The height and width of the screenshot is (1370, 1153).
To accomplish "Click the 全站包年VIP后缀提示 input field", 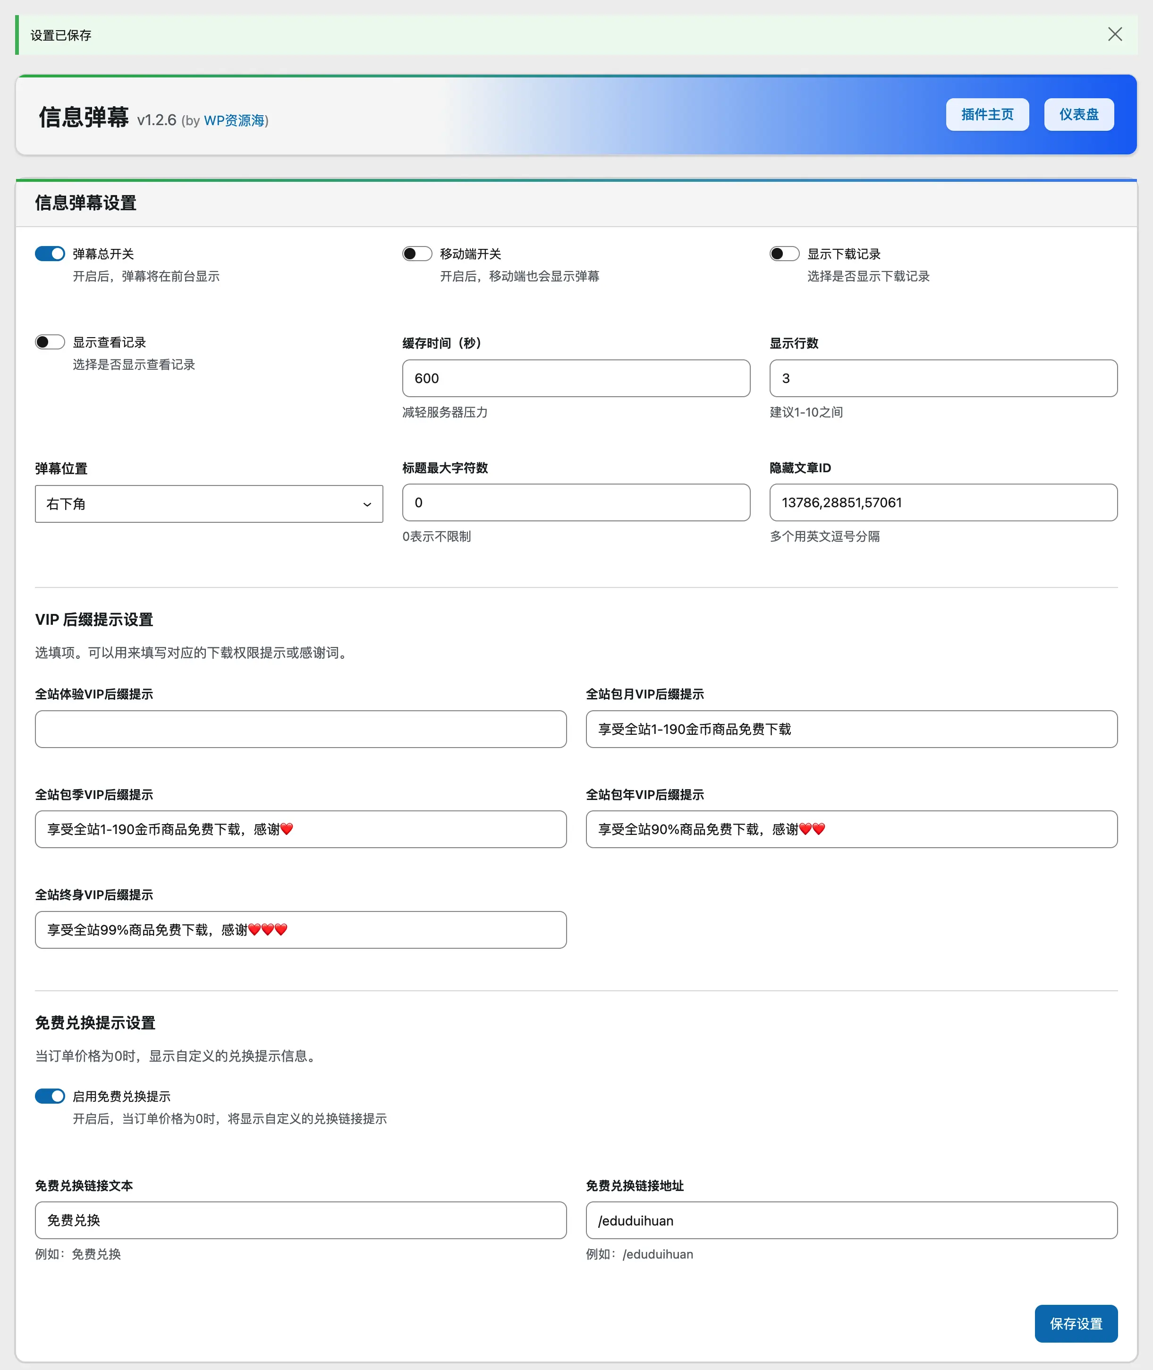I will (x=852, y=829).
